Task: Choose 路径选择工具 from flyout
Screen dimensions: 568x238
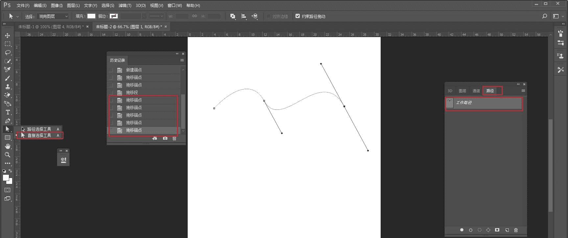Action: (39, 129)
